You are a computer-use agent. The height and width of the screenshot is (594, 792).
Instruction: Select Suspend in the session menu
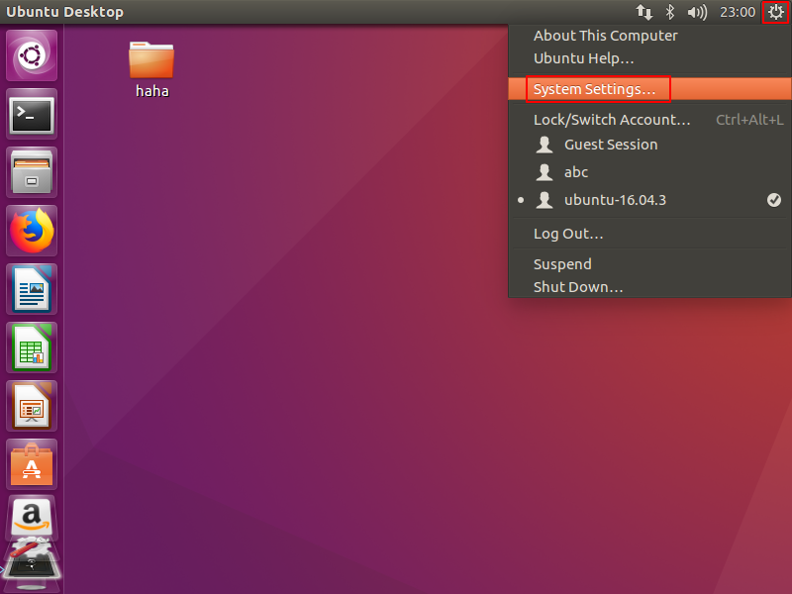click(649, 264)
